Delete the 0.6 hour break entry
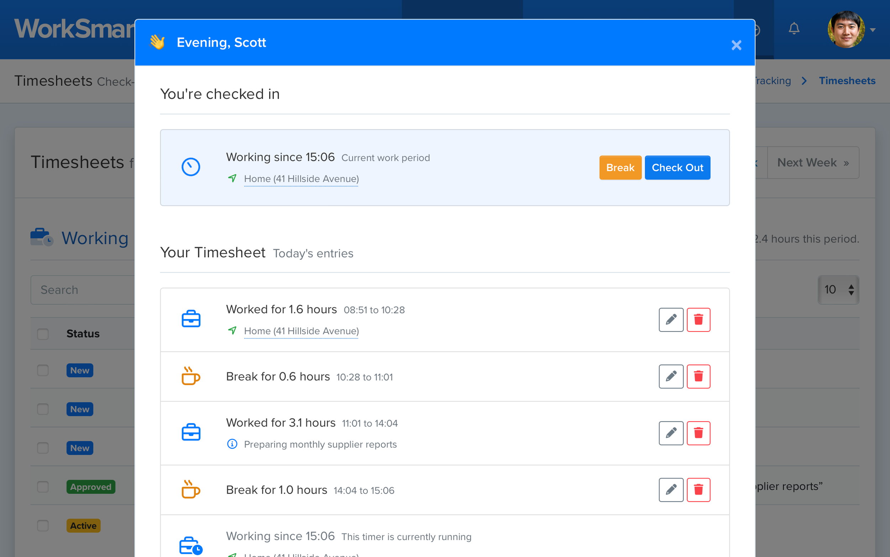Image resolution: width=890 pixels, height=557 pixels. (698, 376)
